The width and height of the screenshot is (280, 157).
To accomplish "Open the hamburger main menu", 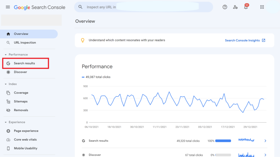I will pyautogui.click(x=8, y=7).
